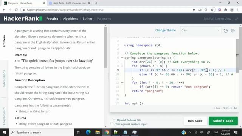Click the camera icon in address bar

coord(194,10)
